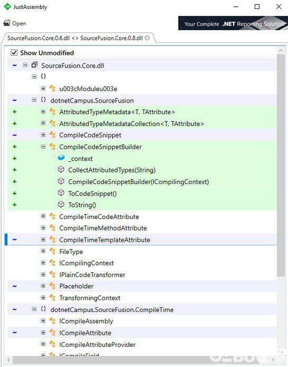
Task: Expand the ICompileAttribute node
Action: (43, 332)
